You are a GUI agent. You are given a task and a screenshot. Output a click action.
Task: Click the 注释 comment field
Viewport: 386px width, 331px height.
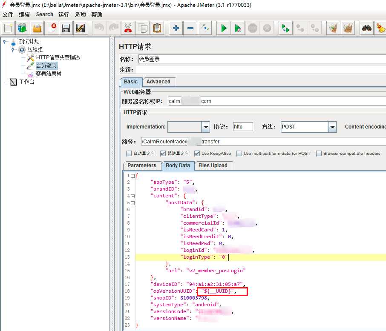click(x=261, y=70)
